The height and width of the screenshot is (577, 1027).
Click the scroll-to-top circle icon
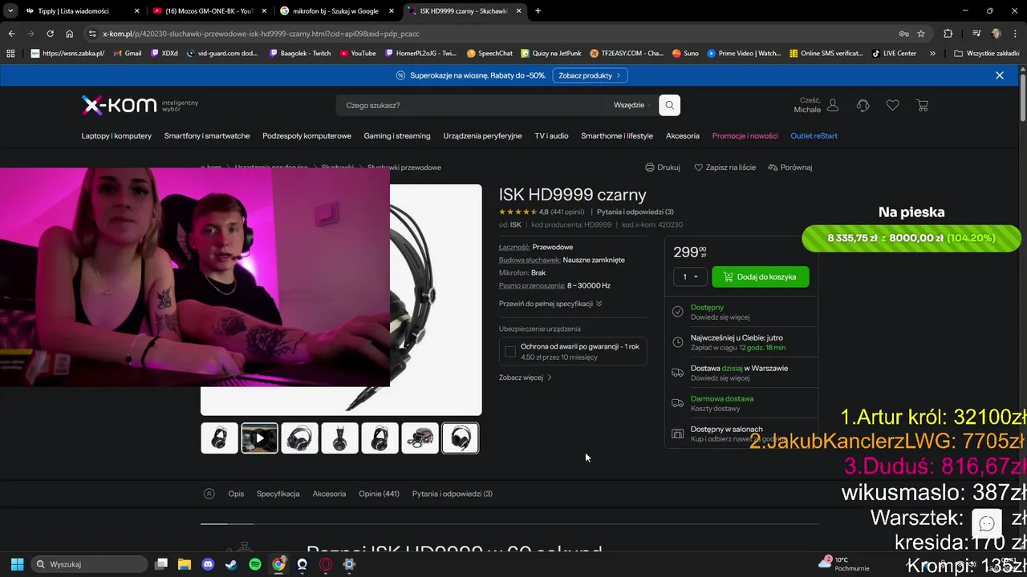click(x=209, y=494)
